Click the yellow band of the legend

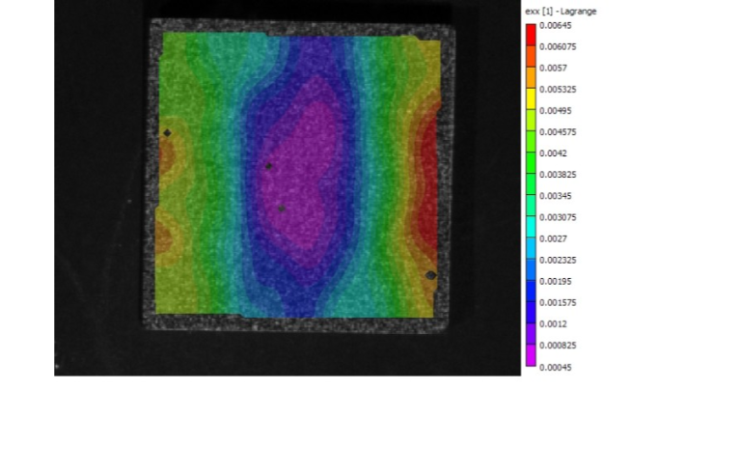coord(530,98)
